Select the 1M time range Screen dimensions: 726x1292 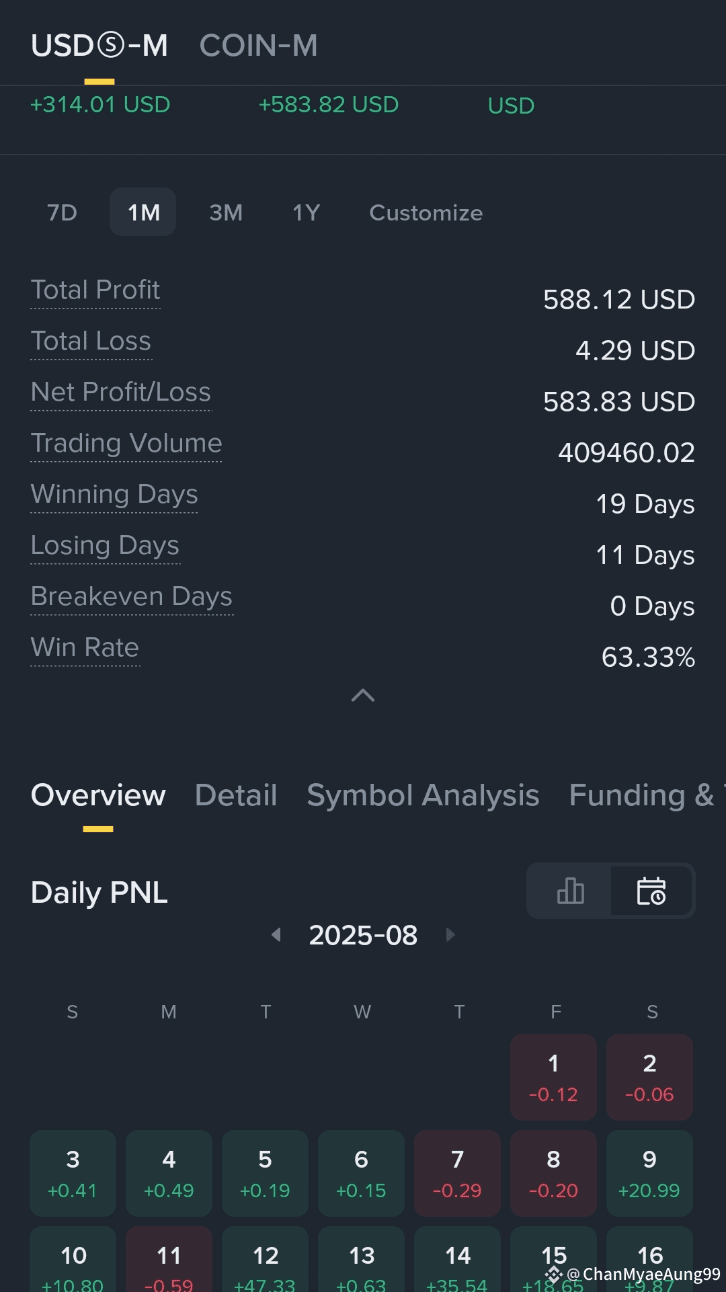point(143,212)
